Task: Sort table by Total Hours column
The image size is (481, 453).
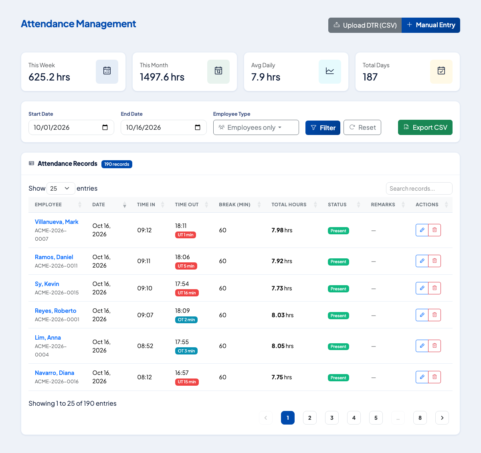Action: click(293, 205)
